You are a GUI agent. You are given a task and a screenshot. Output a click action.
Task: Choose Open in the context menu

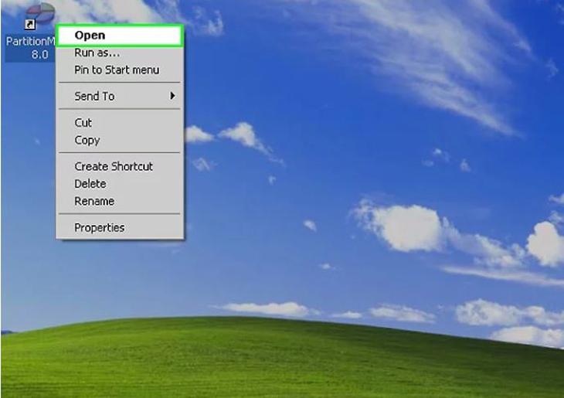point(120,36)
